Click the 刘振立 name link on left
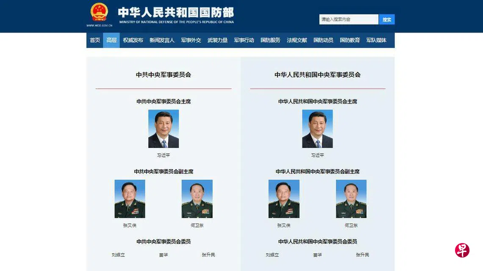The image size is (483, 271). 118,255
